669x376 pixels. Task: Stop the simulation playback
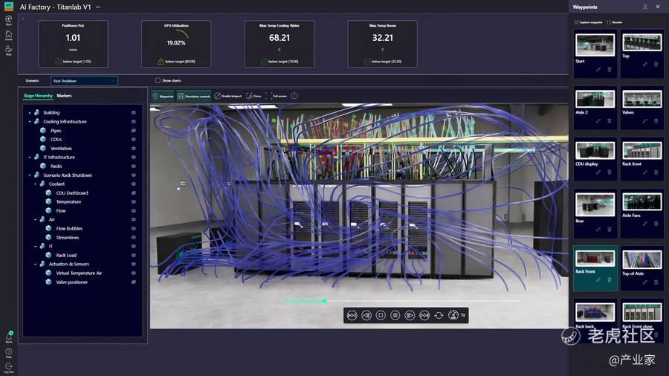tap(381, 316)
